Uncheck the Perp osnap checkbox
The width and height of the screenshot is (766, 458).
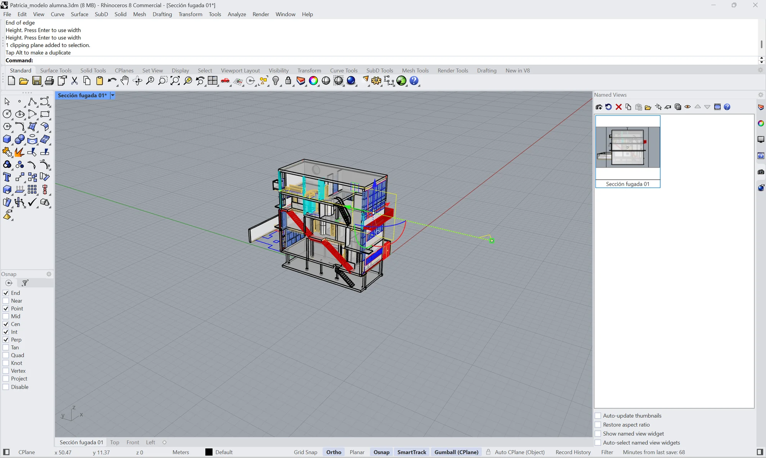click(x=6, y=340)
